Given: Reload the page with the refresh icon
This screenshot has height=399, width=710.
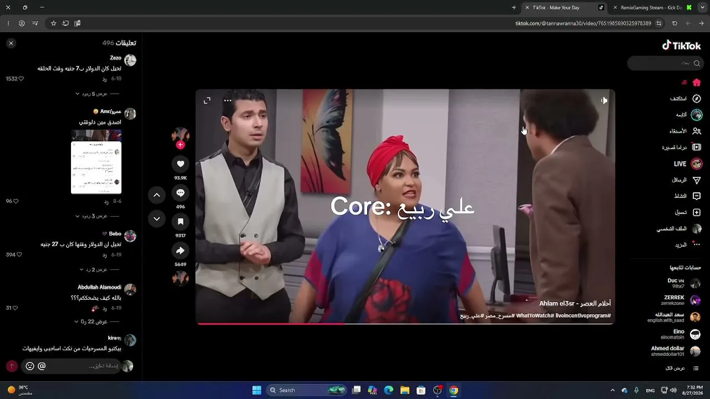Looking at the screenshot, I should pyautogui.click(x=674, y=23).
